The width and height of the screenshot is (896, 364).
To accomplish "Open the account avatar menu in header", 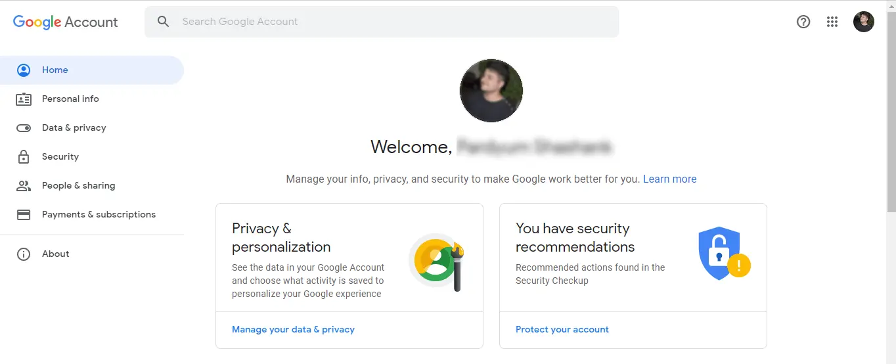I will 864,22.
